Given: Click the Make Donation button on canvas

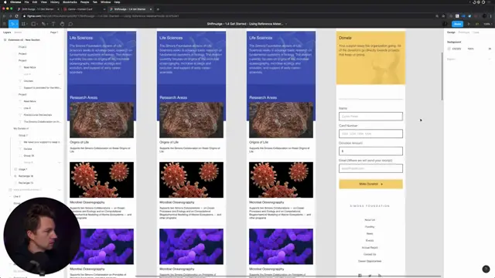Looking at the screenshot, I should click(370, 184).
